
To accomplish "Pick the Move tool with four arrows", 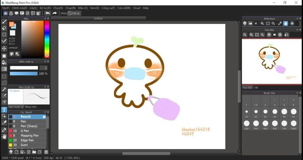I will (x=4, y=48).
